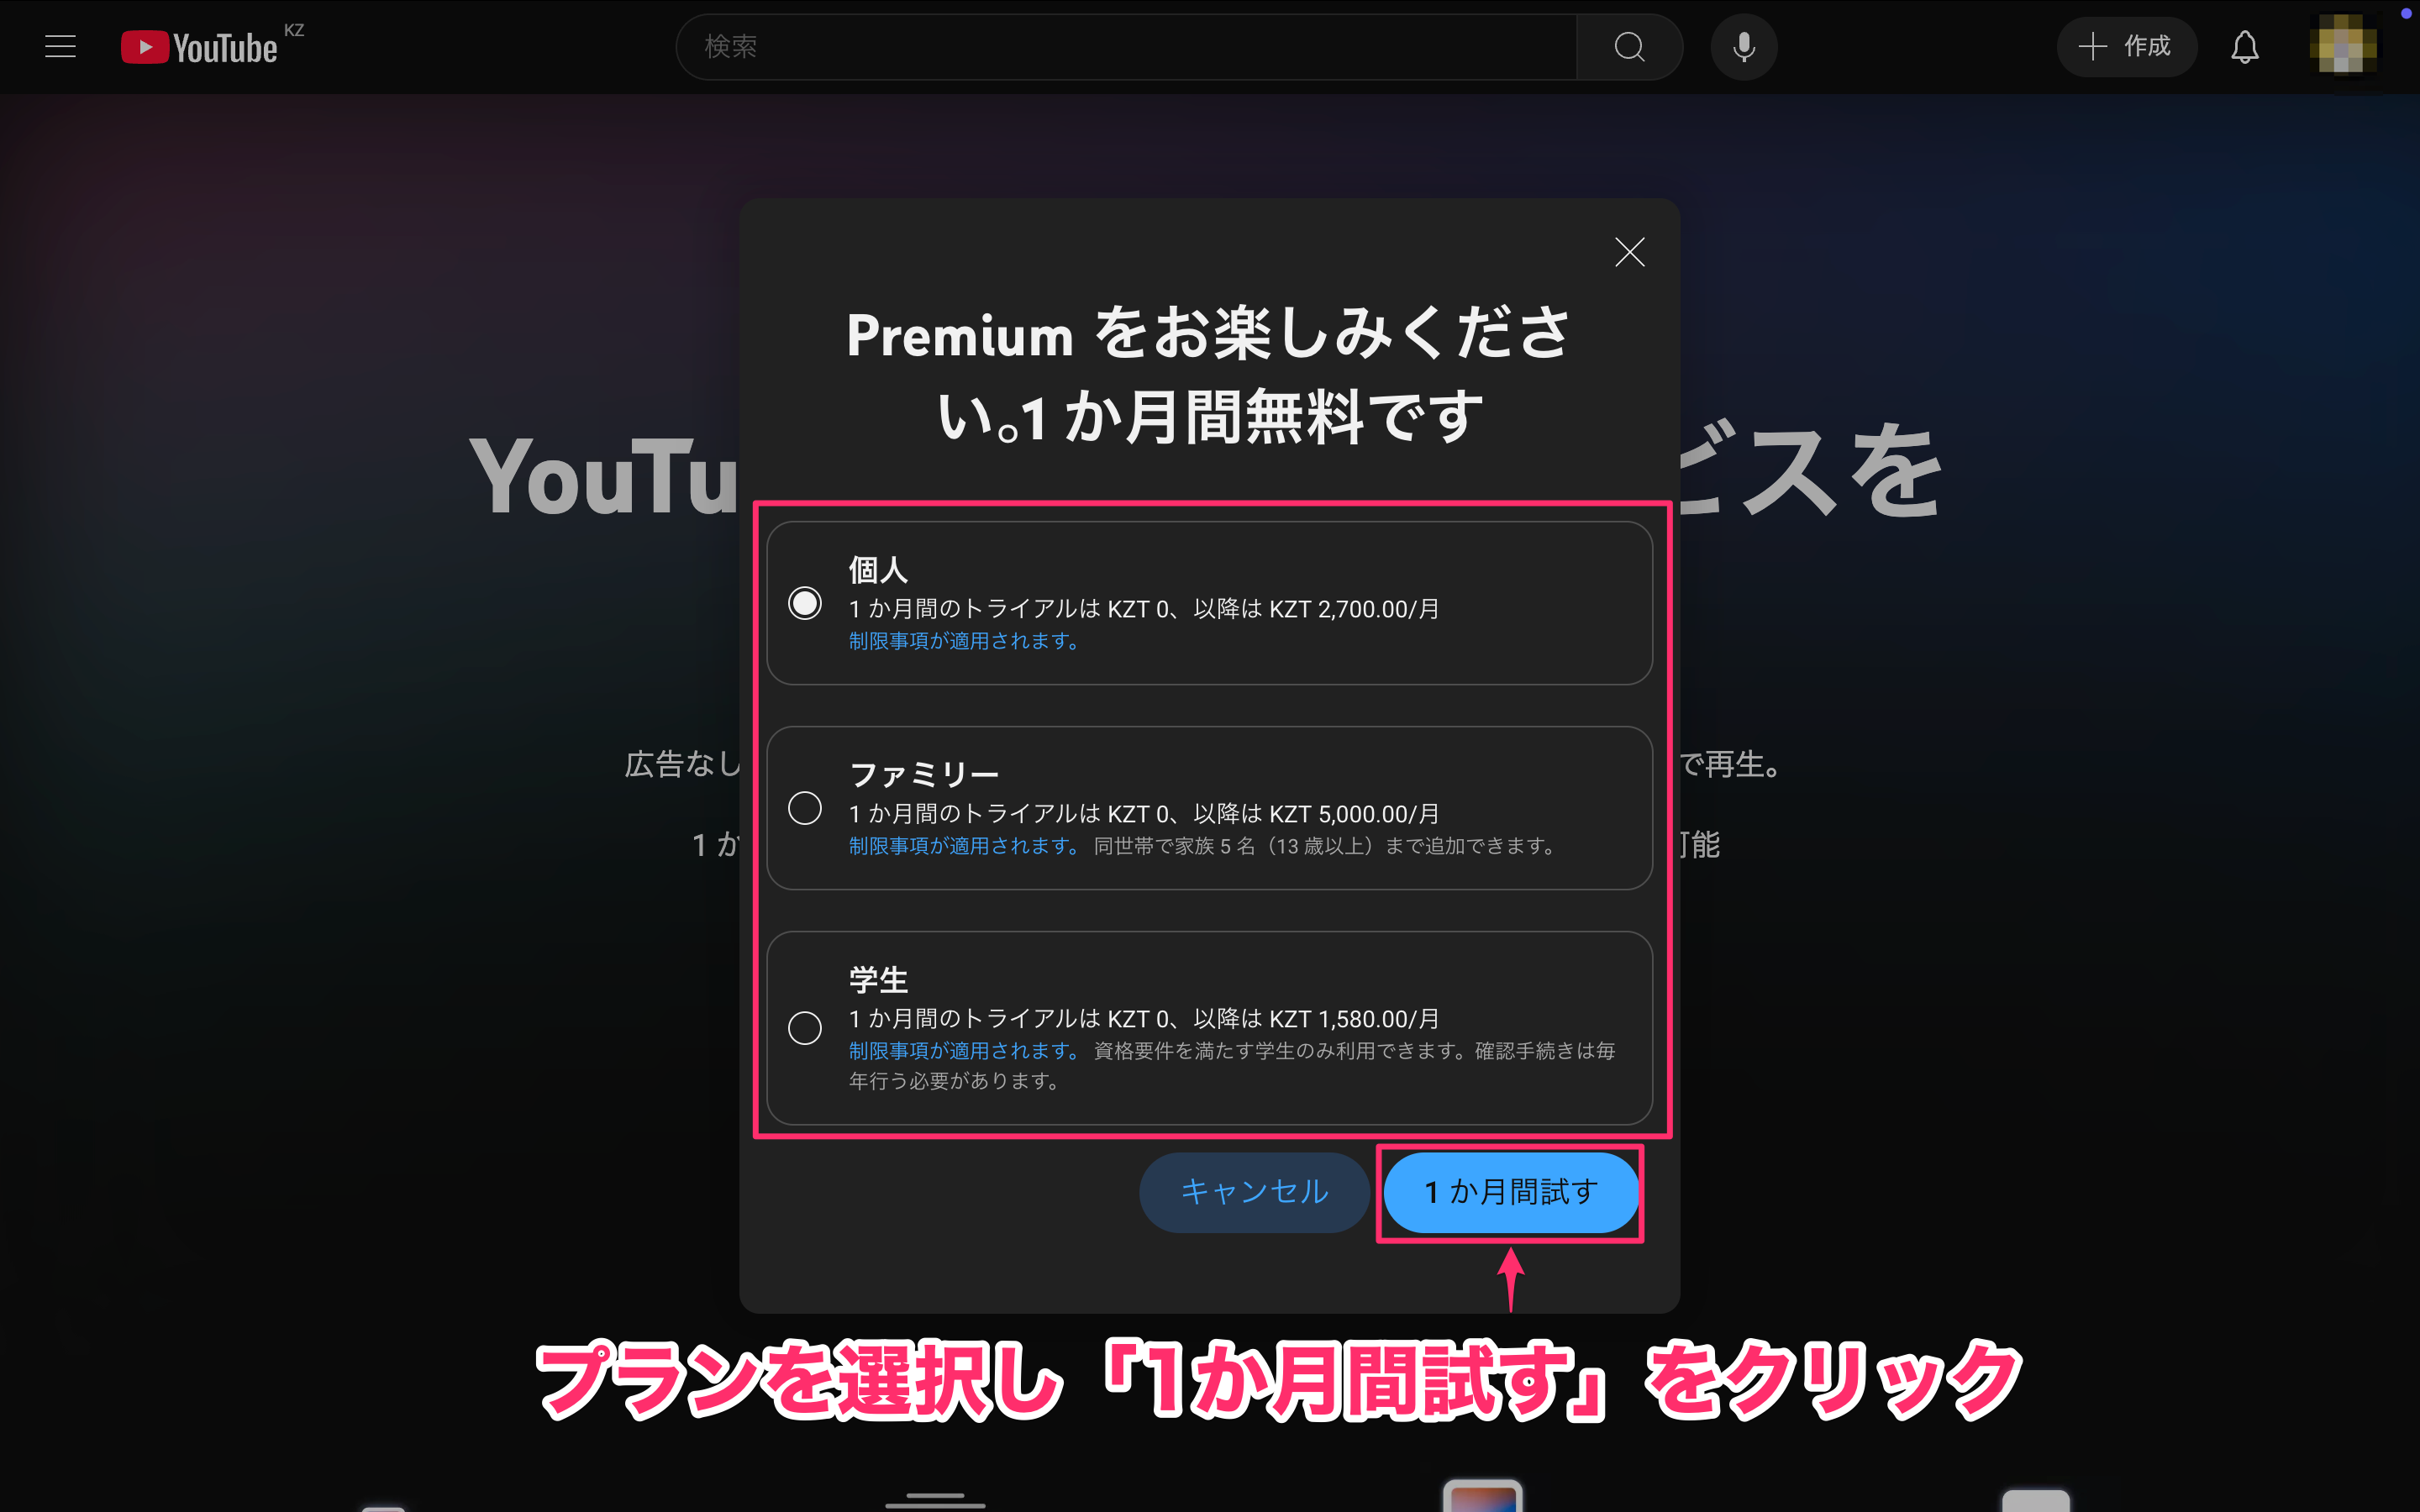2420x1512 pixels.
Task: Click the 学生 plan title text
Action: coord(878,980)
